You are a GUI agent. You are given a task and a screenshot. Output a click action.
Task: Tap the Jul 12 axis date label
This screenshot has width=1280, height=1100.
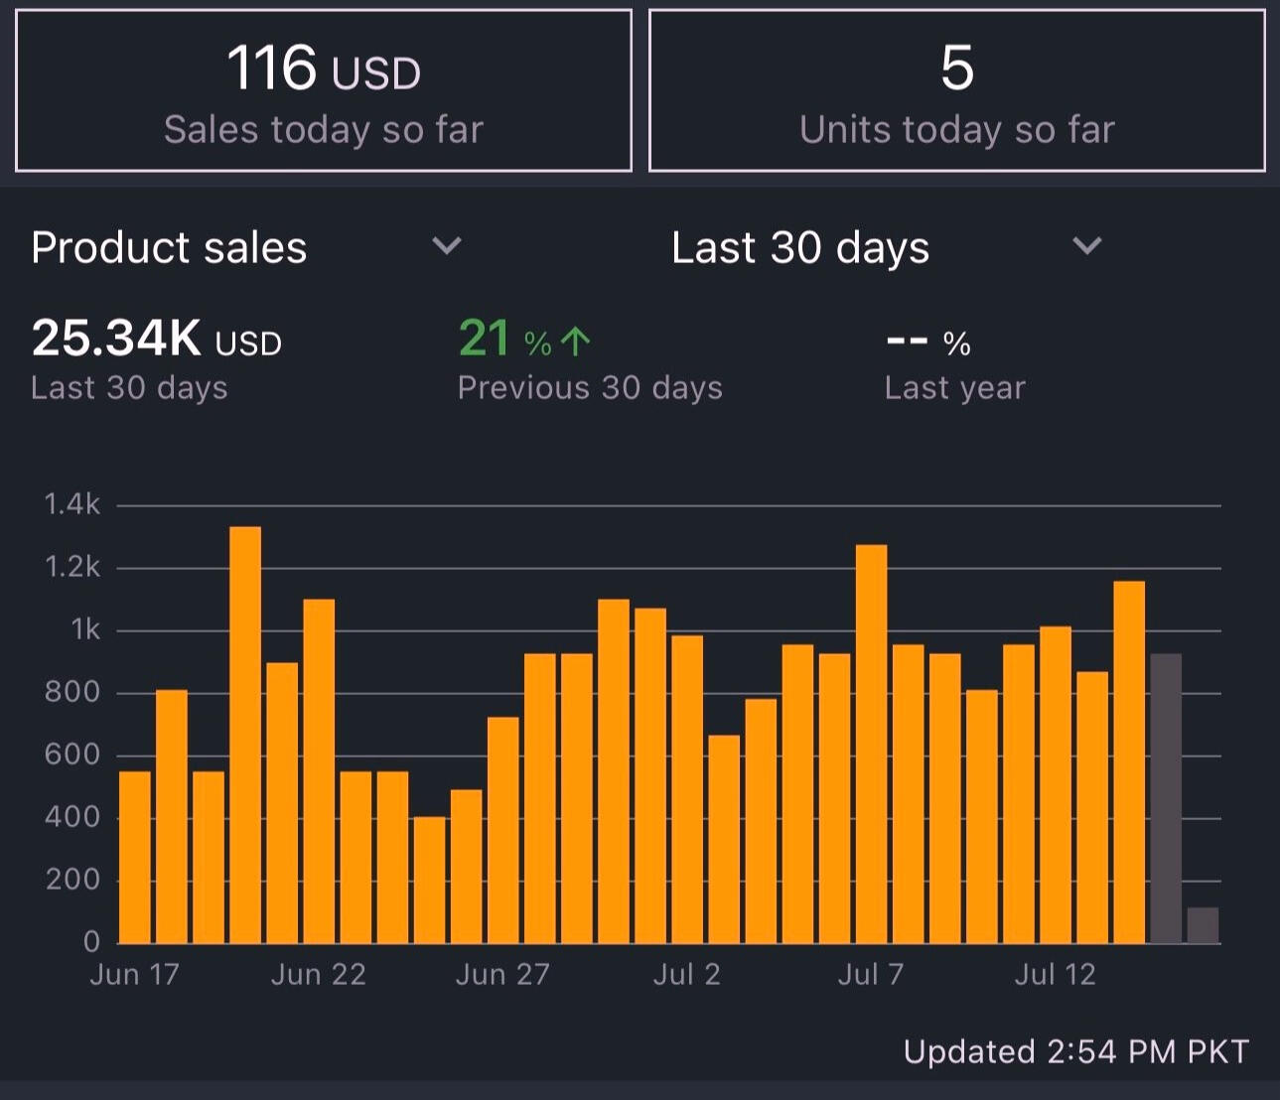point(1055,974)
